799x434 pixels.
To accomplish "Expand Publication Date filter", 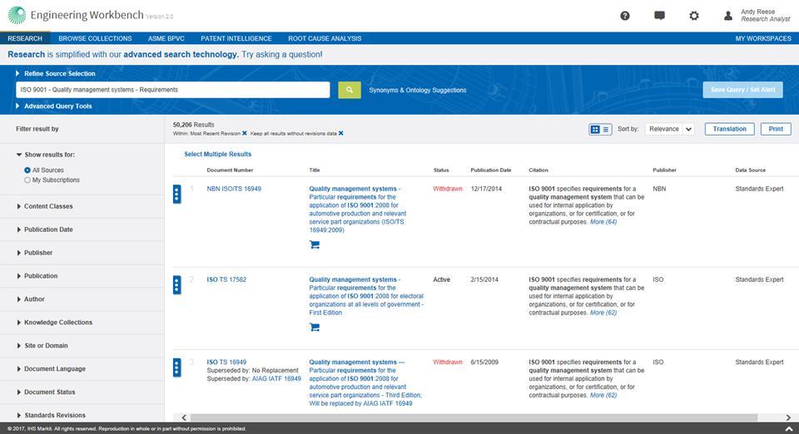I will 45,229.
